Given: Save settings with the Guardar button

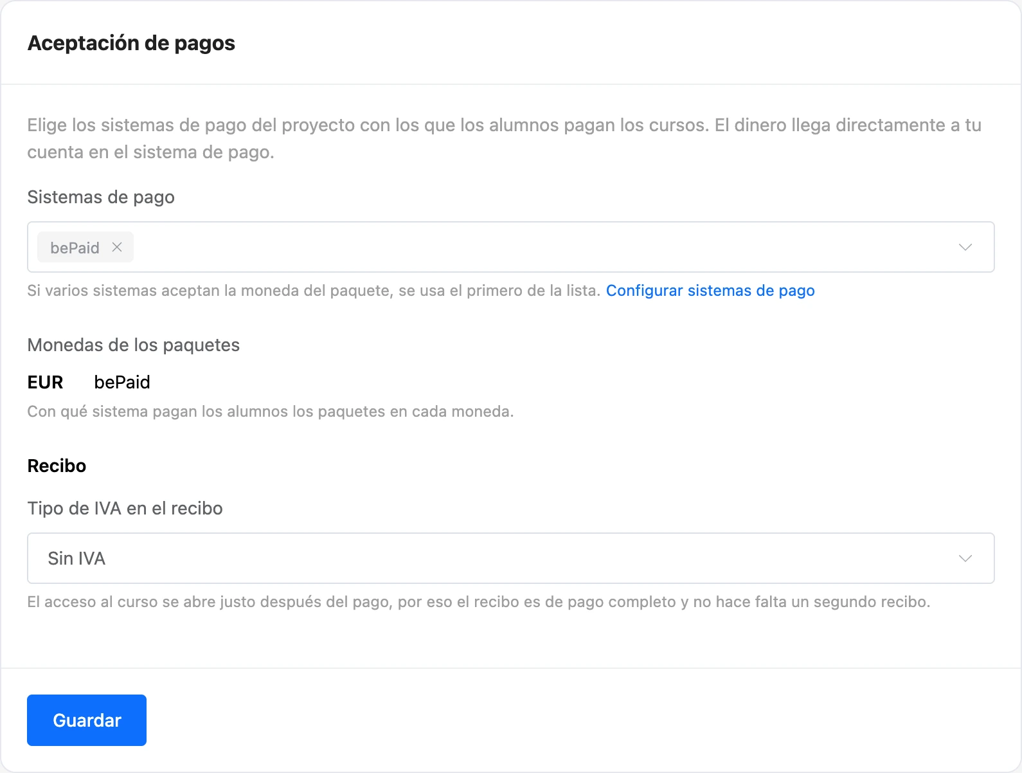Looking at the screenshot, I should point(87,720).
